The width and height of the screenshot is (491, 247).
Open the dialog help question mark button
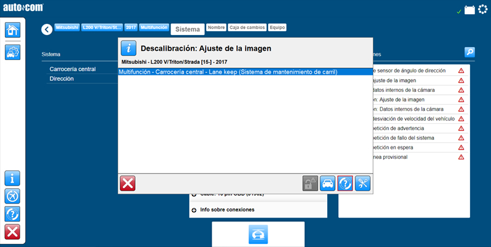(345, 183)
